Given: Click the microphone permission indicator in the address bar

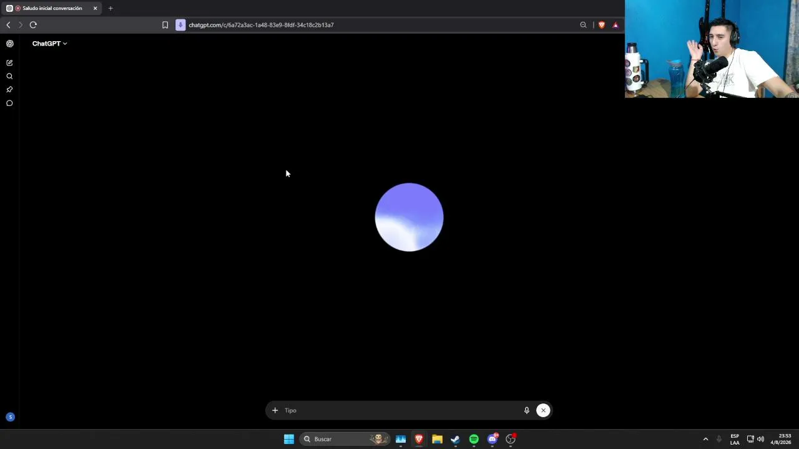Looking at the screenshot, I should (x=180, y=25).
